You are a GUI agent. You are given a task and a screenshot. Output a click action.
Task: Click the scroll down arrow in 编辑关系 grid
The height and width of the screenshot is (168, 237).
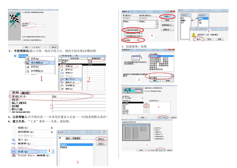click(157, 27)
